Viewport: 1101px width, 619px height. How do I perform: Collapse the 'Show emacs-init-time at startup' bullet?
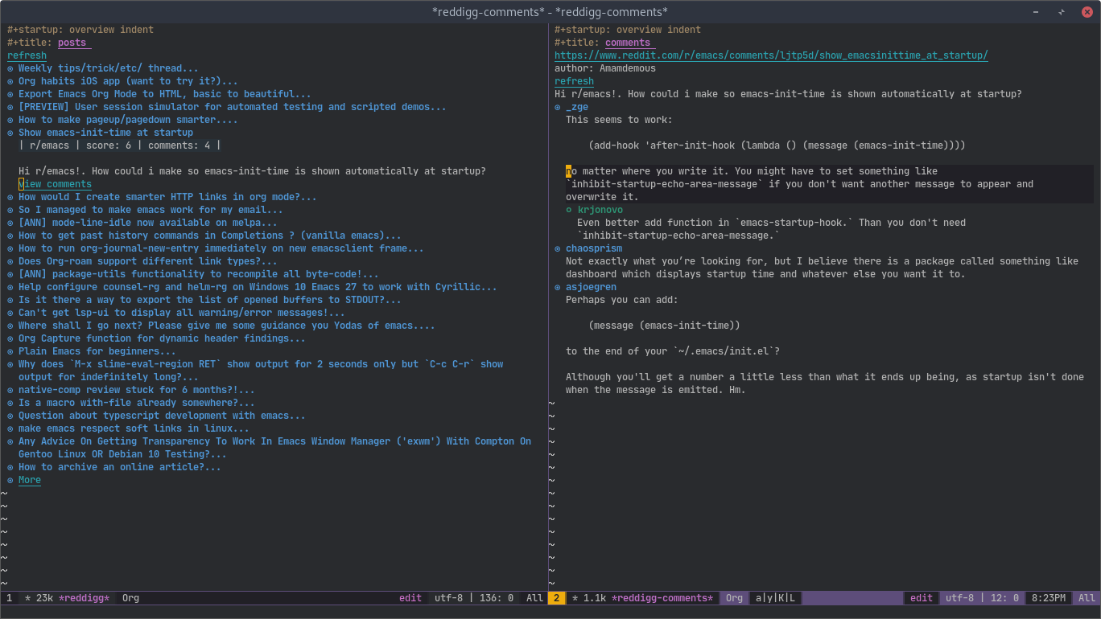(x=10, y=133)
